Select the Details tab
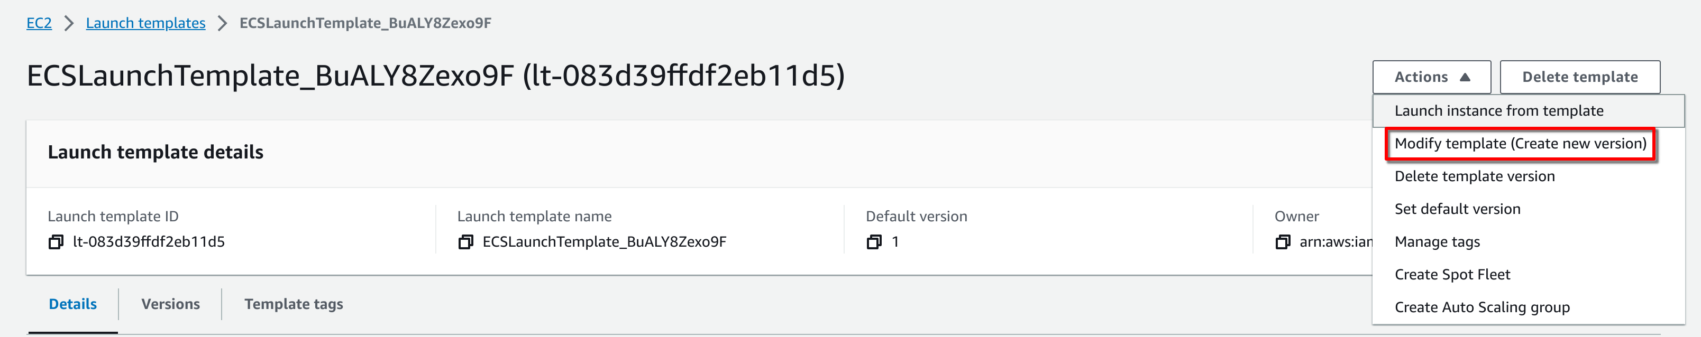Image resolution: width=1701 pixels, height=337 pixels. tap(72, 304)
